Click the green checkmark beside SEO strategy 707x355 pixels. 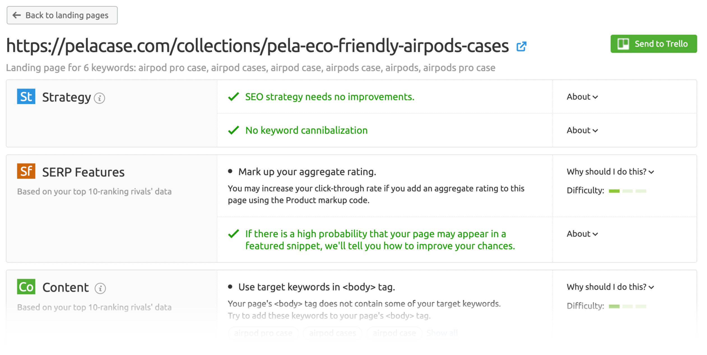pos(233,97)
